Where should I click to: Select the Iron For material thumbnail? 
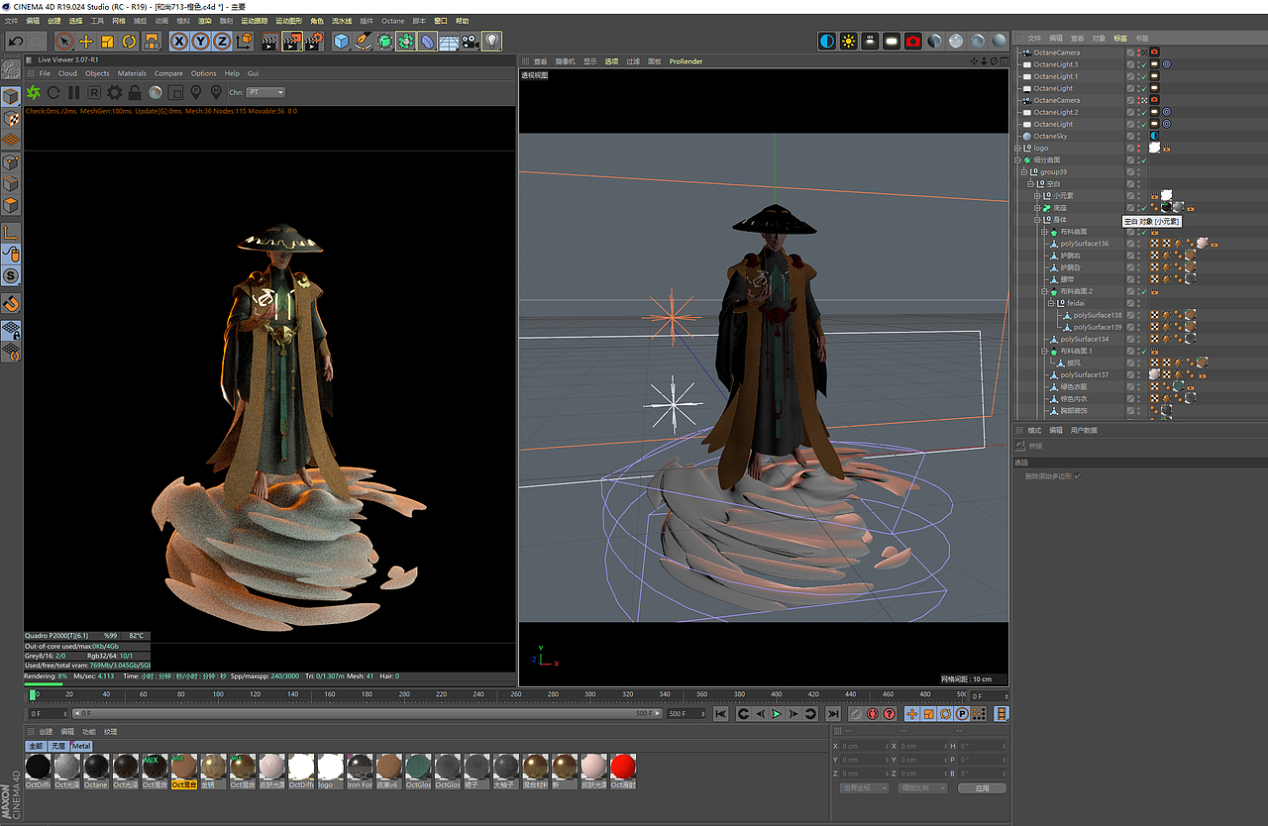click(x=360, y=771)
